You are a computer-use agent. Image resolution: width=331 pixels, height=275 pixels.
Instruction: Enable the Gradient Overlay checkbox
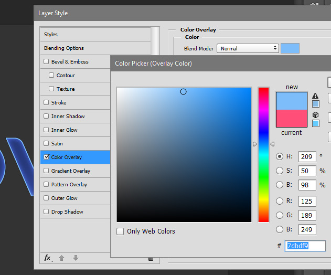46,171
